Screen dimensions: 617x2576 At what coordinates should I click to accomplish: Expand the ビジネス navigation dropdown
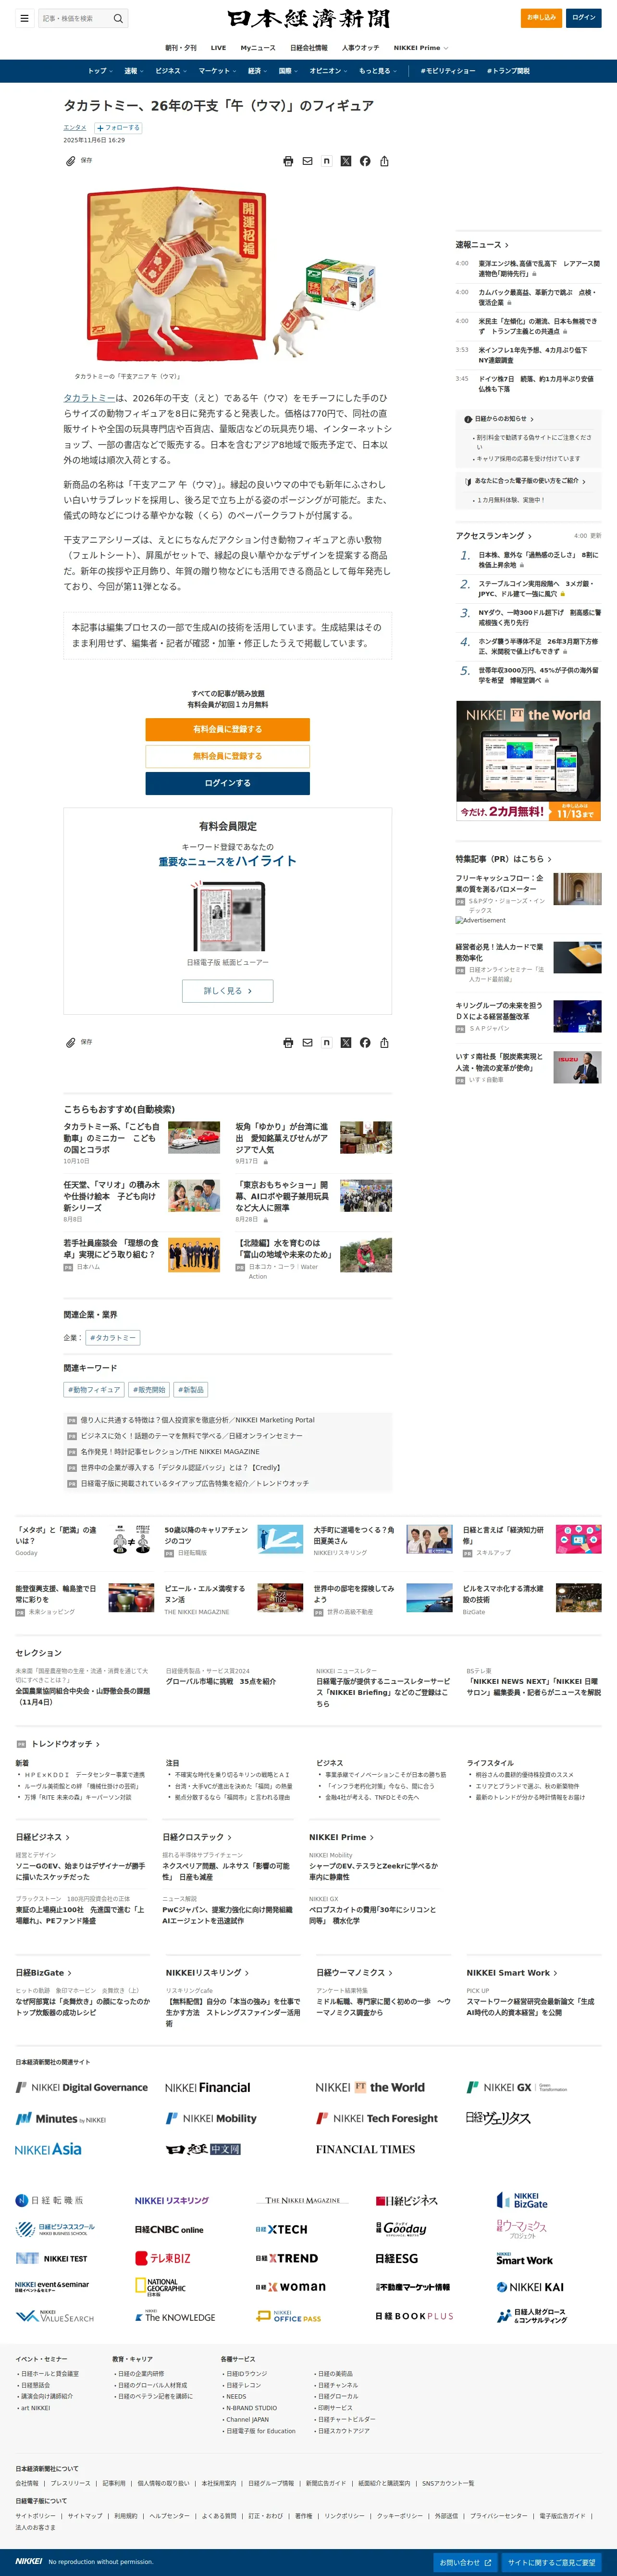click(x=171, y=71)
